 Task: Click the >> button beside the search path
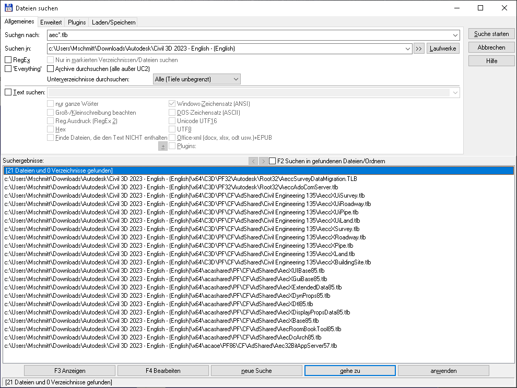pos(419,48)
